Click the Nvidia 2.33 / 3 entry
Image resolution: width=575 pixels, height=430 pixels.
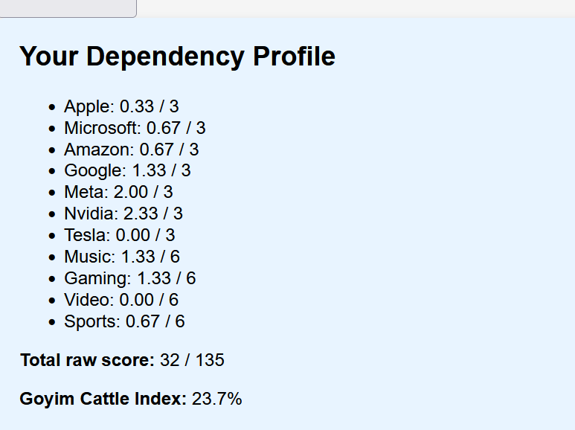[123, 214]
